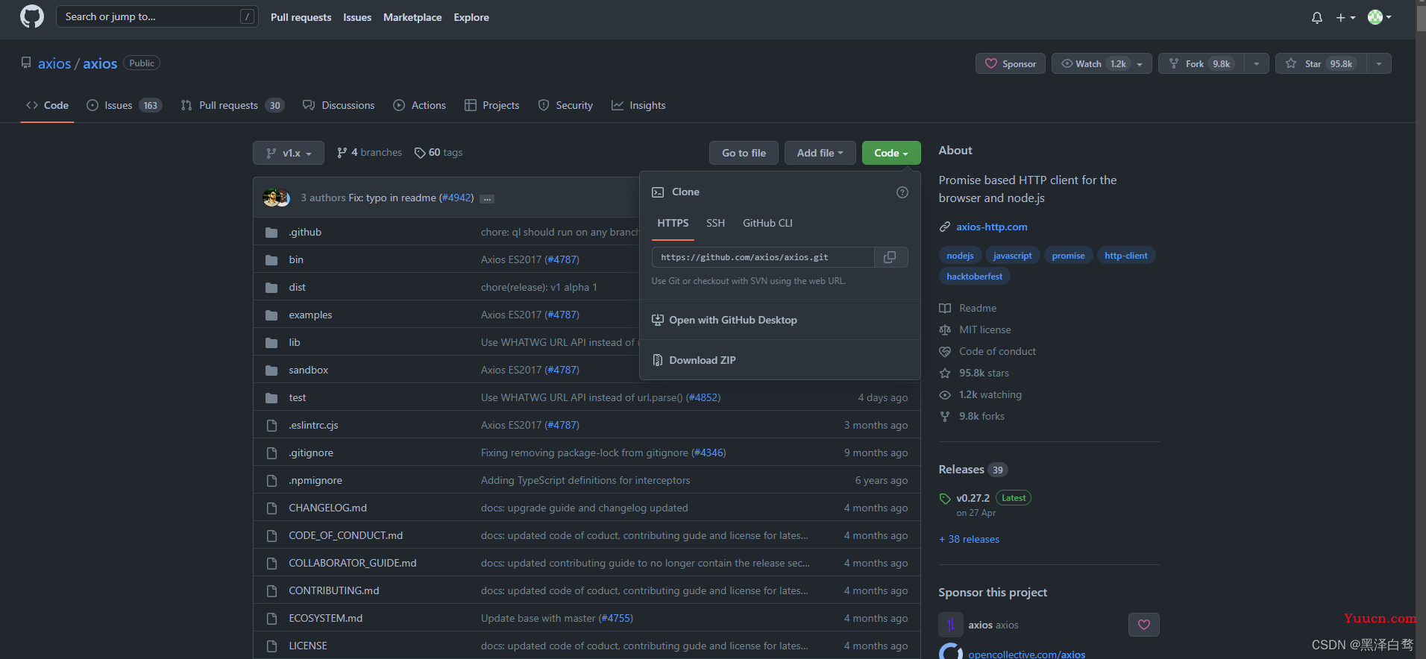Switch to the Issues tab

tap(124, 106)
